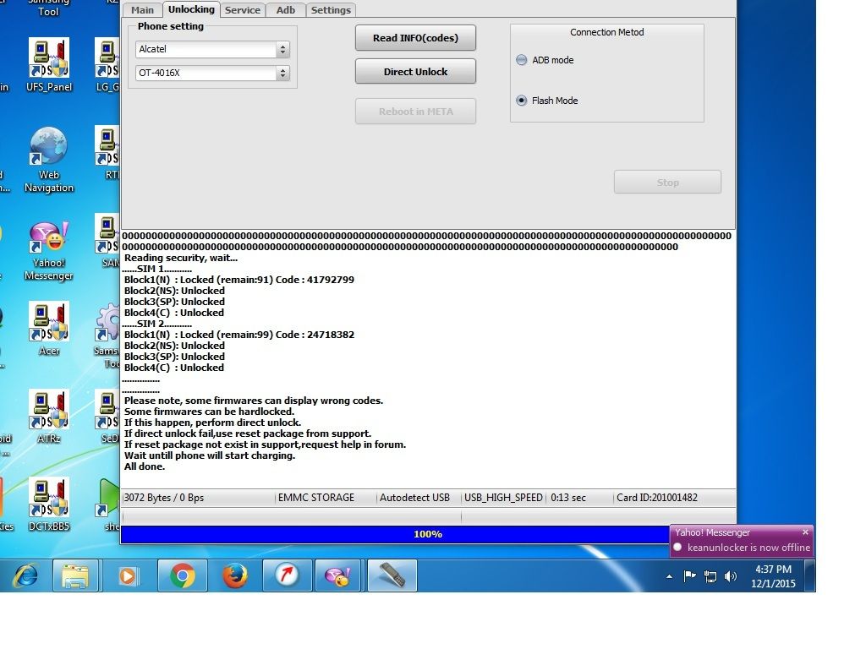The height and width of the screenshot is (649, 866).
Task: Launch Firefox from the taskbar
Action: click(235, 575)
